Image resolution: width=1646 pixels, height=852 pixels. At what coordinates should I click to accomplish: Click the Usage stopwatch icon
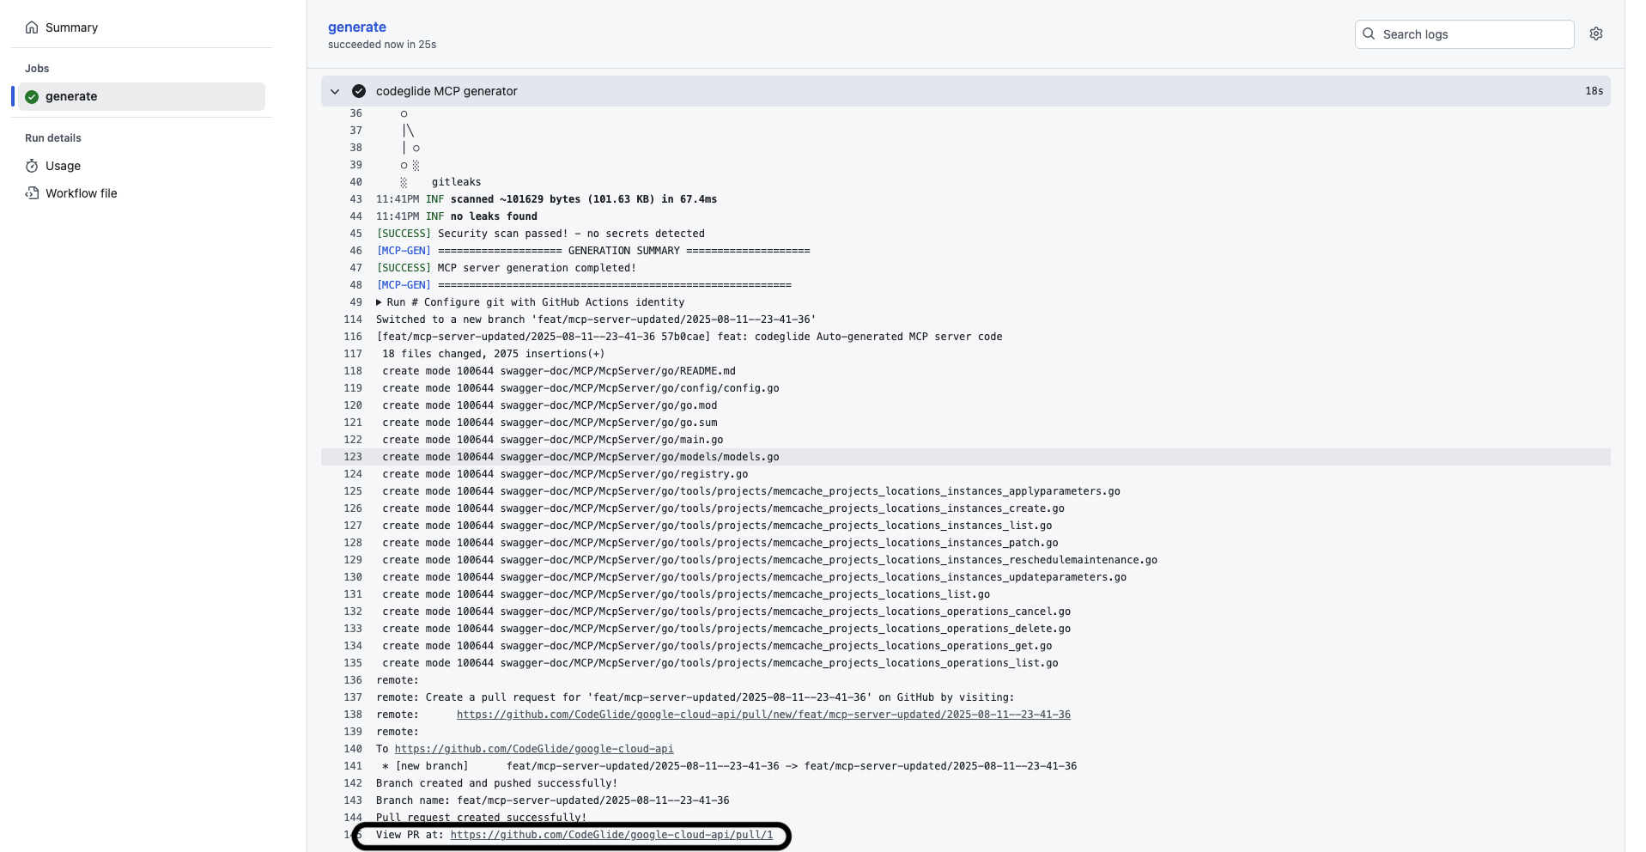[x=32, y=166]
